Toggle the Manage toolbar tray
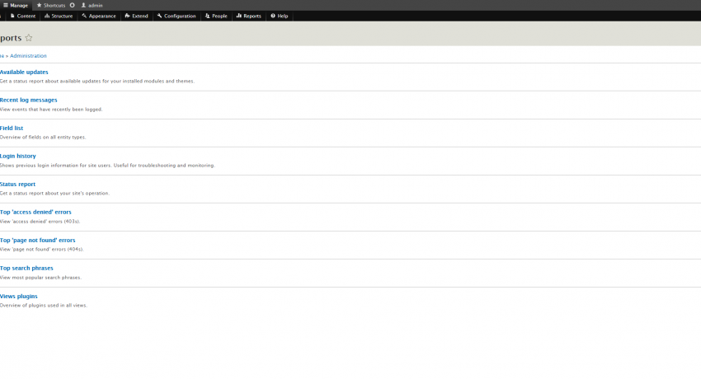 pos(16,6)
